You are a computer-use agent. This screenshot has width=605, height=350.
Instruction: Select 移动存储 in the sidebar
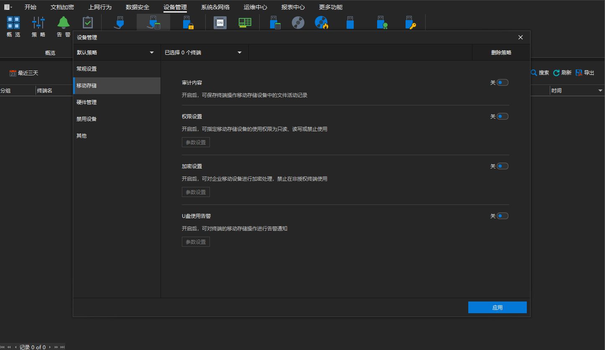117,85
